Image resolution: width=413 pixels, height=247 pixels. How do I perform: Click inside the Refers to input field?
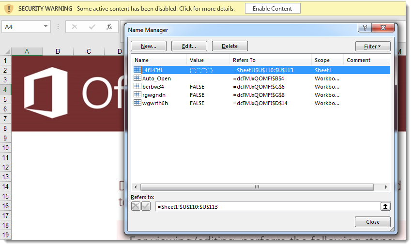click(266, 207)
